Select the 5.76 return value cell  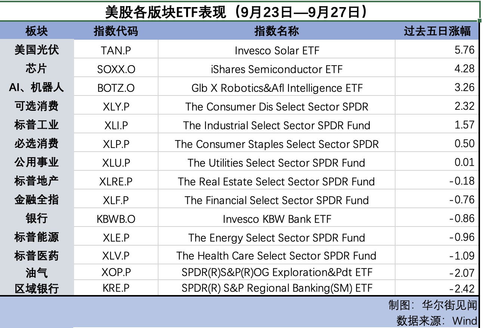pos(437,50)
